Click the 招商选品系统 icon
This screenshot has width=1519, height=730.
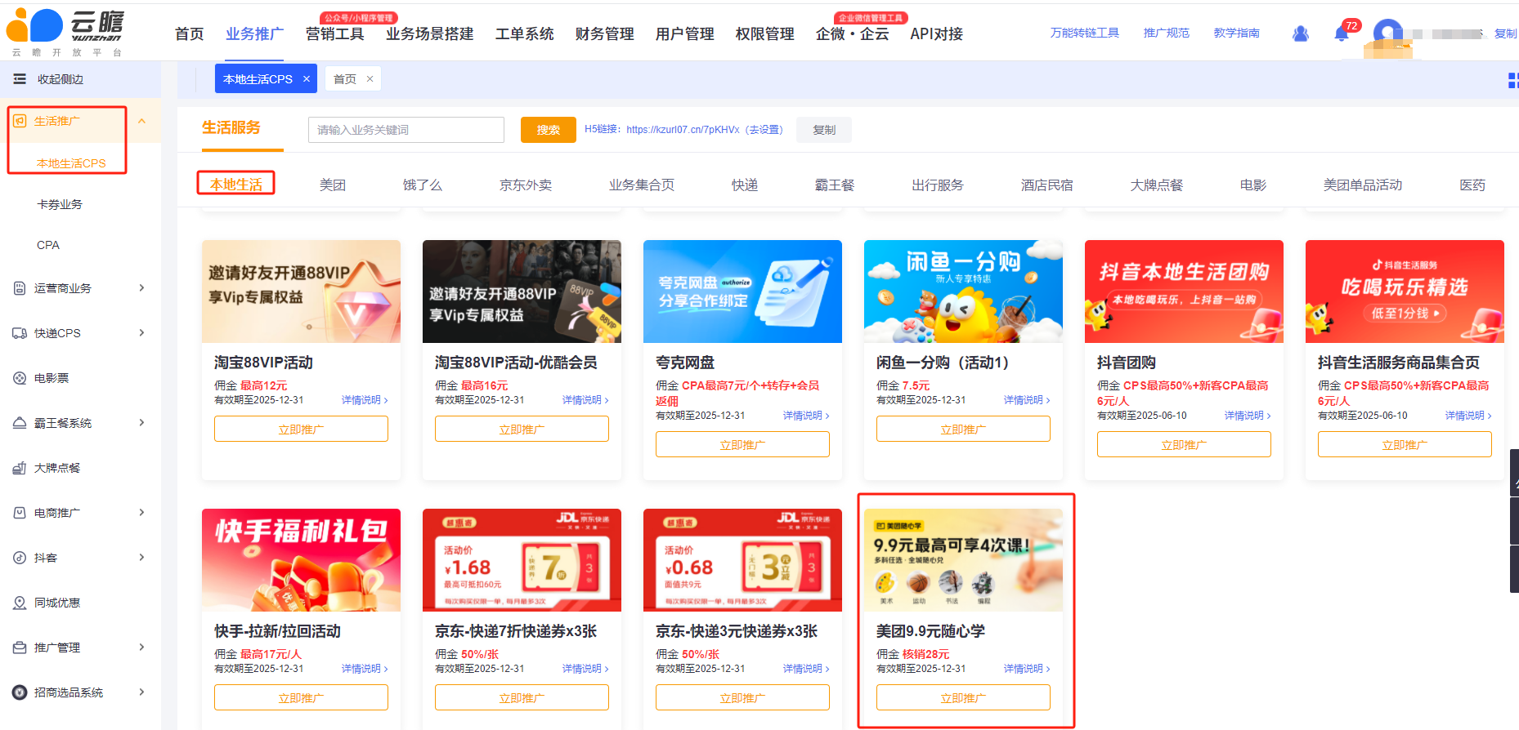click(x=20, y=692)
